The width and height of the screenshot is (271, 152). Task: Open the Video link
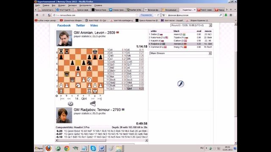coord(94,25)
